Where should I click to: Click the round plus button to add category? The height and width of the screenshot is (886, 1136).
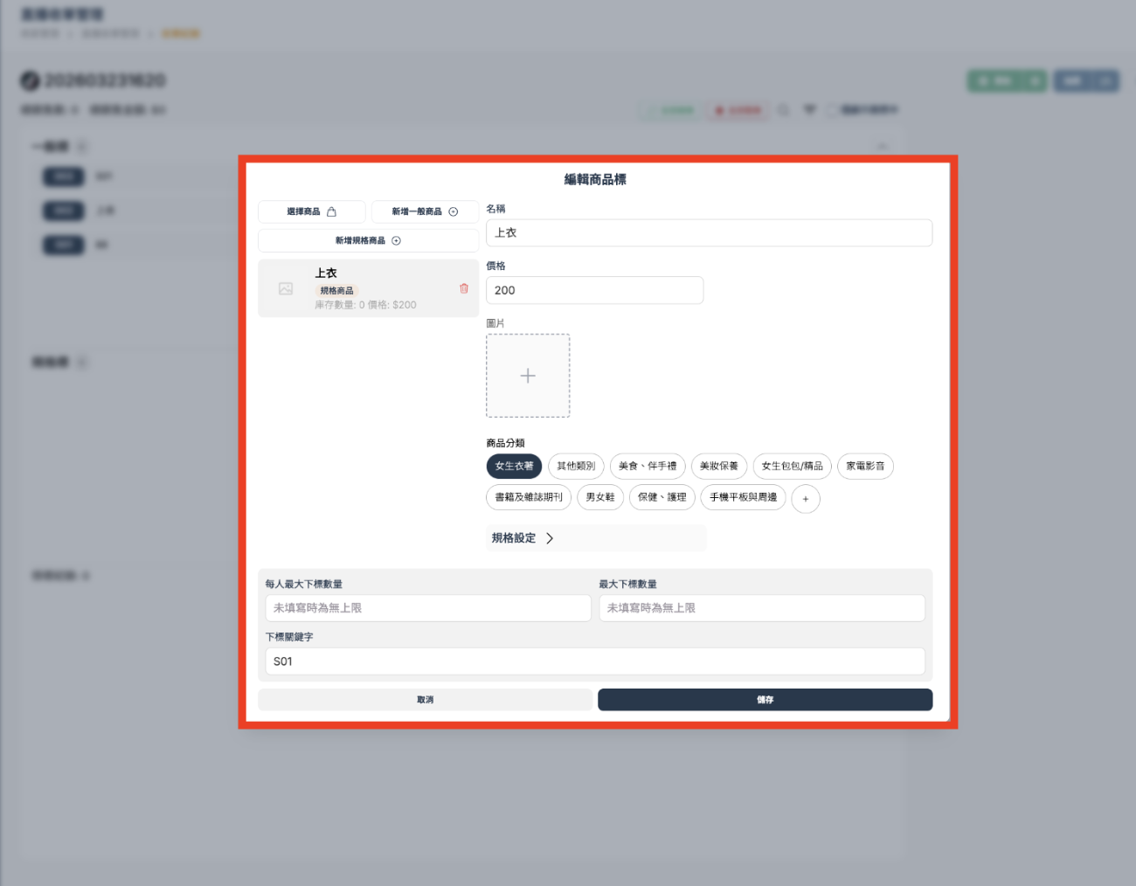[805, 499]
